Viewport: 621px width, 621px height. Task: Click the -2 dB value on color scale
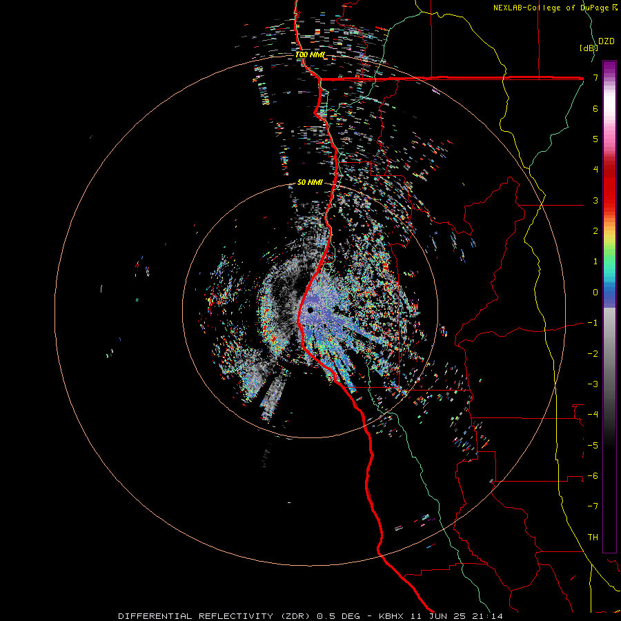coord(593,353)
